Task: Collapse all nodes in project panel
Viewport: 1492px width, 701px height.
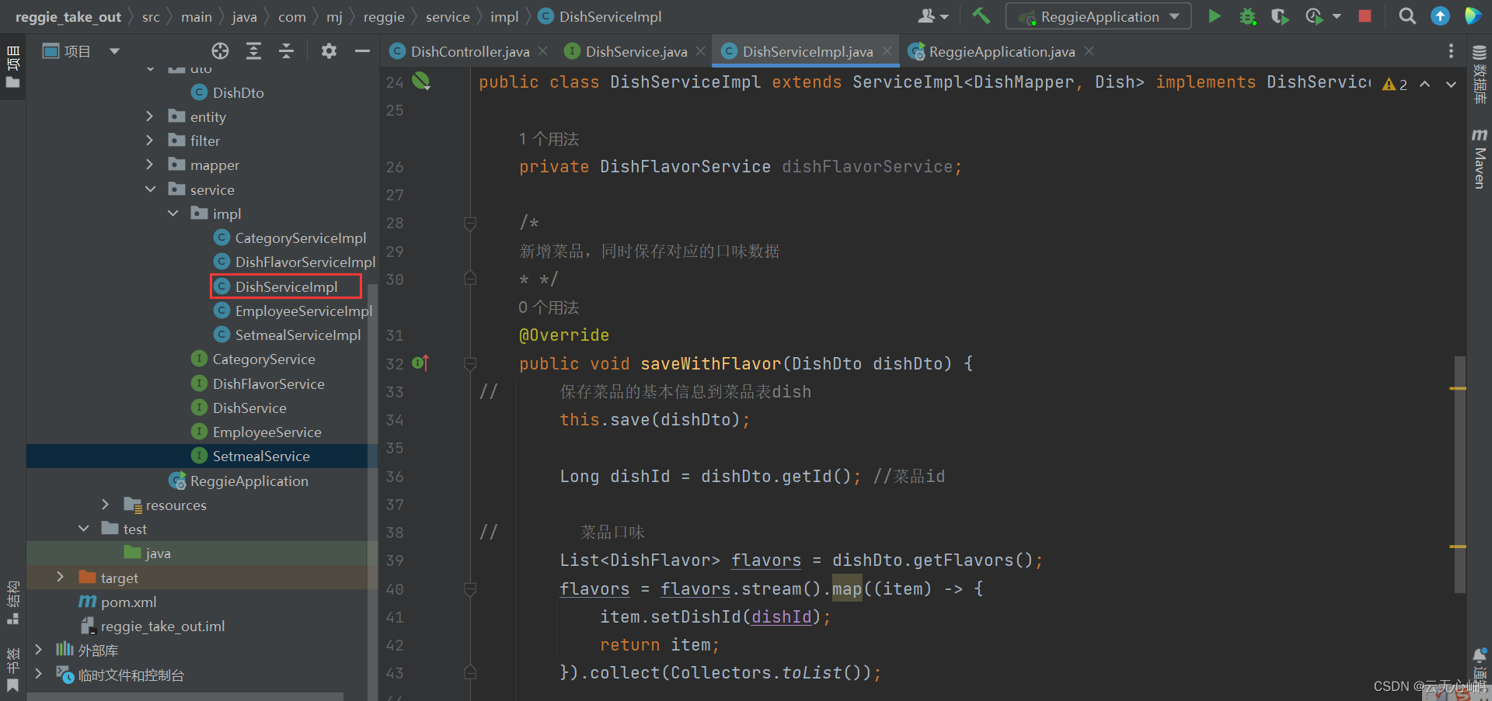Action: [x=286, y=51]
